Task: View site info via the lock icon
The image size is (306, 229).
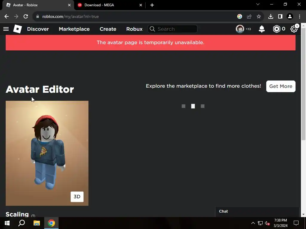Action: coord(38,17)
